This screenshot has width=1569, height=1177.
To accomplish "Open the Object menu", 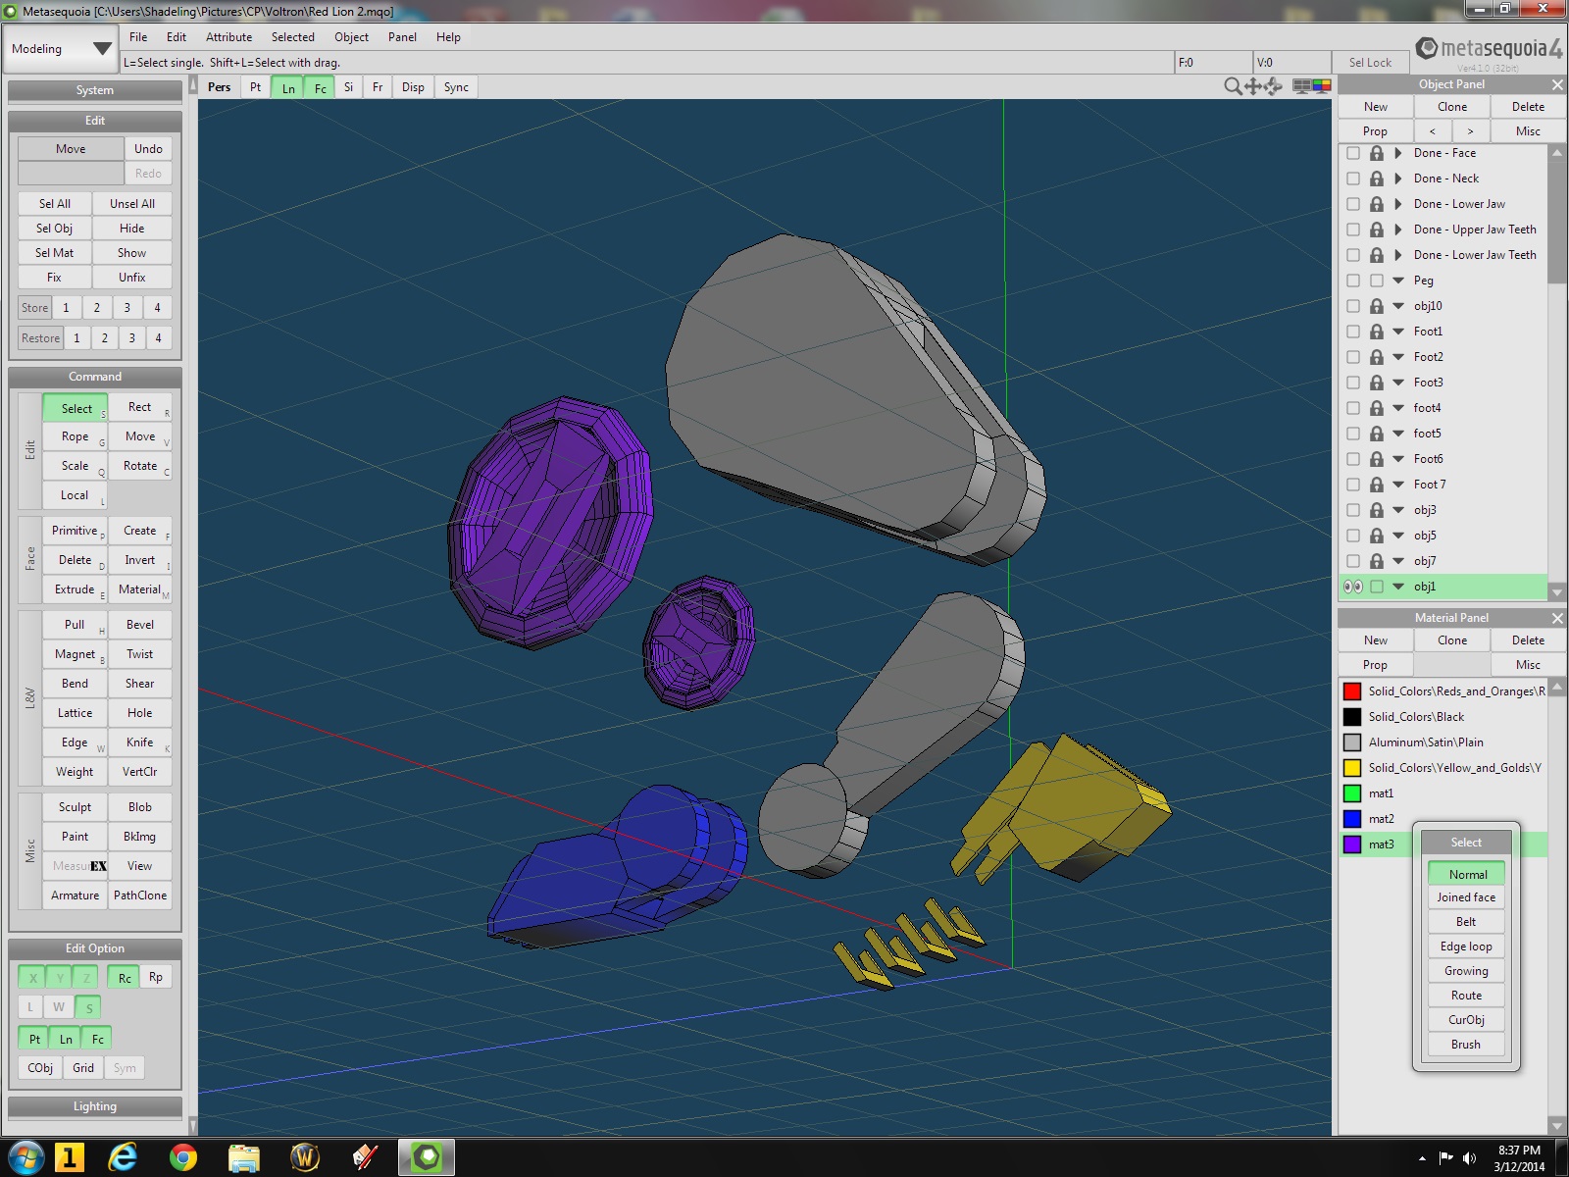I will click(351, 37).
